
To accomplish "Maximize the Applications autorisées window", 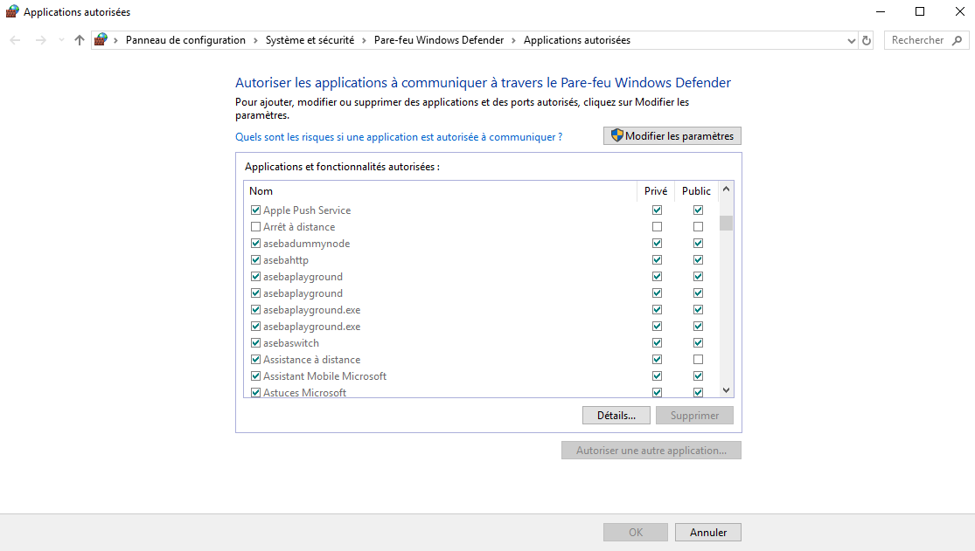I will (920, 12).
